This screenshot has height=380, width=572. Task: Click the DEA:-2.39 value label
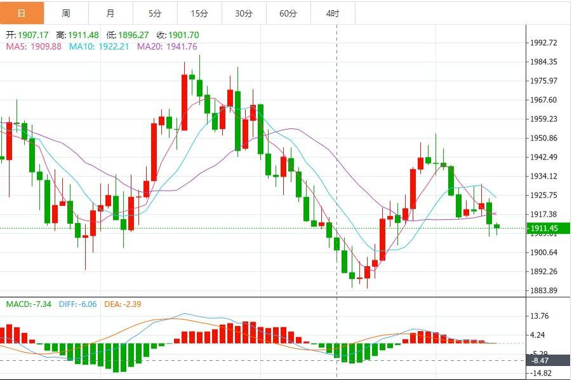click(123, 304)
